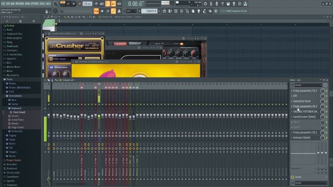Click the mix level knob for SAUSAGE FATTENER
The width and height of the screenshot is (333, 187).
pyautogui.click(x=323, y=112)
